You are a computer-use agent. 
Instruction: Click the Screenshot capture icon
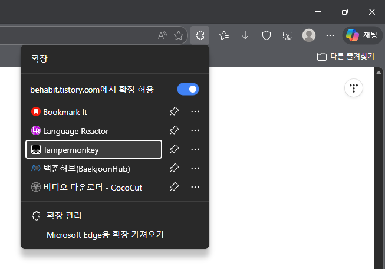[x=288, y=35]
